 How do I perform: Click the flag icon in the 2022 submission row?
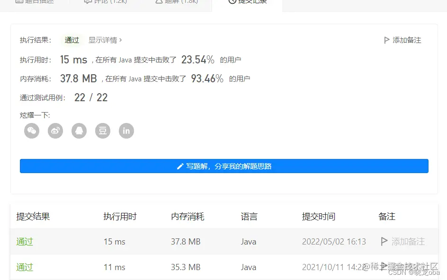pyautogui.click(x=384, y=241)
